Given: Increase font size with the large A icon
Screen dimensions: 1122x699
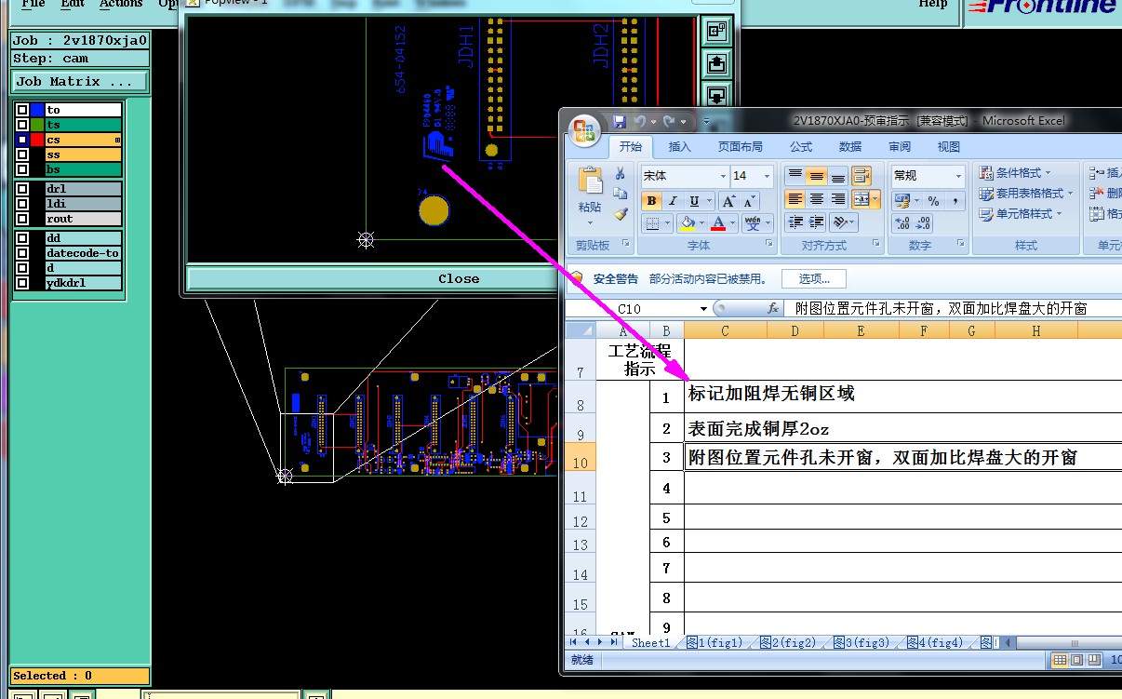Looking at the screenshot, I should click(729, 201).
